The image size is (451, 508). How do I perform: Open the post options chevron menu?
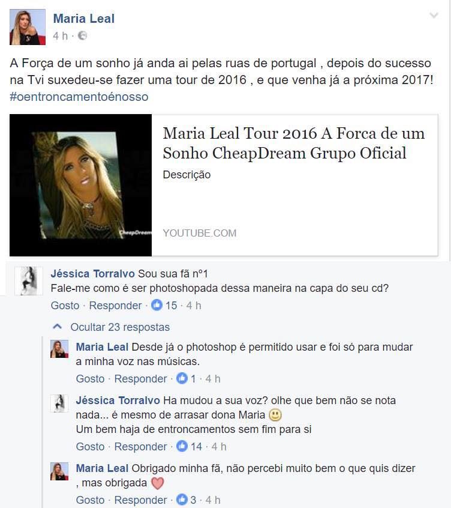tap(434, 15)
